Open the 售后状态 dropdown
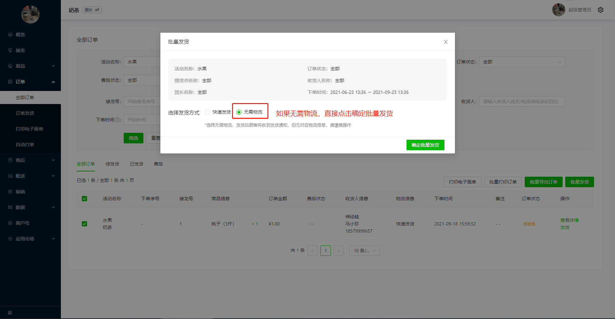The height and width of the screenshot is (319, 615). point(142,80)
